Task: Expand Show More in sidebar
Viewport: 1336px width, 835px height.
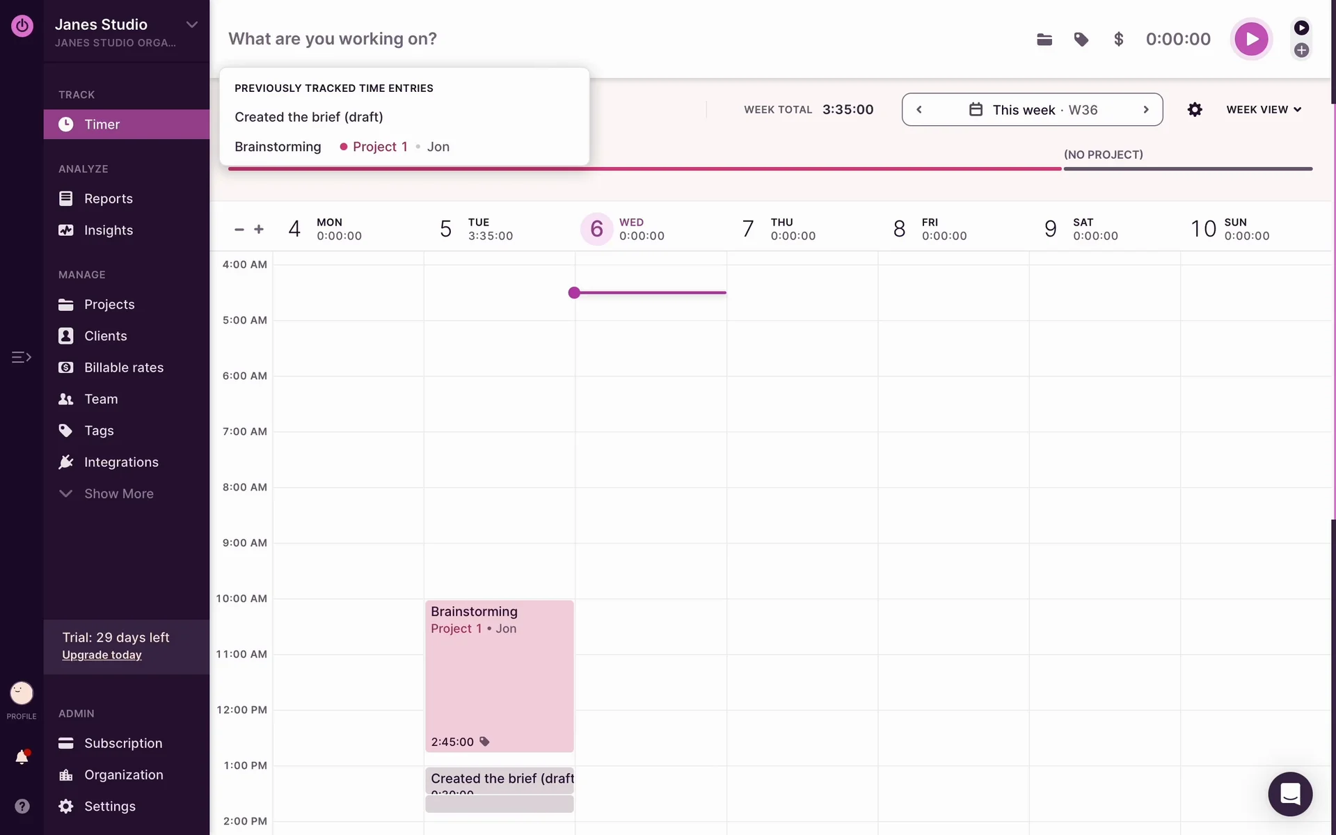Action: (x=118, y=493)
